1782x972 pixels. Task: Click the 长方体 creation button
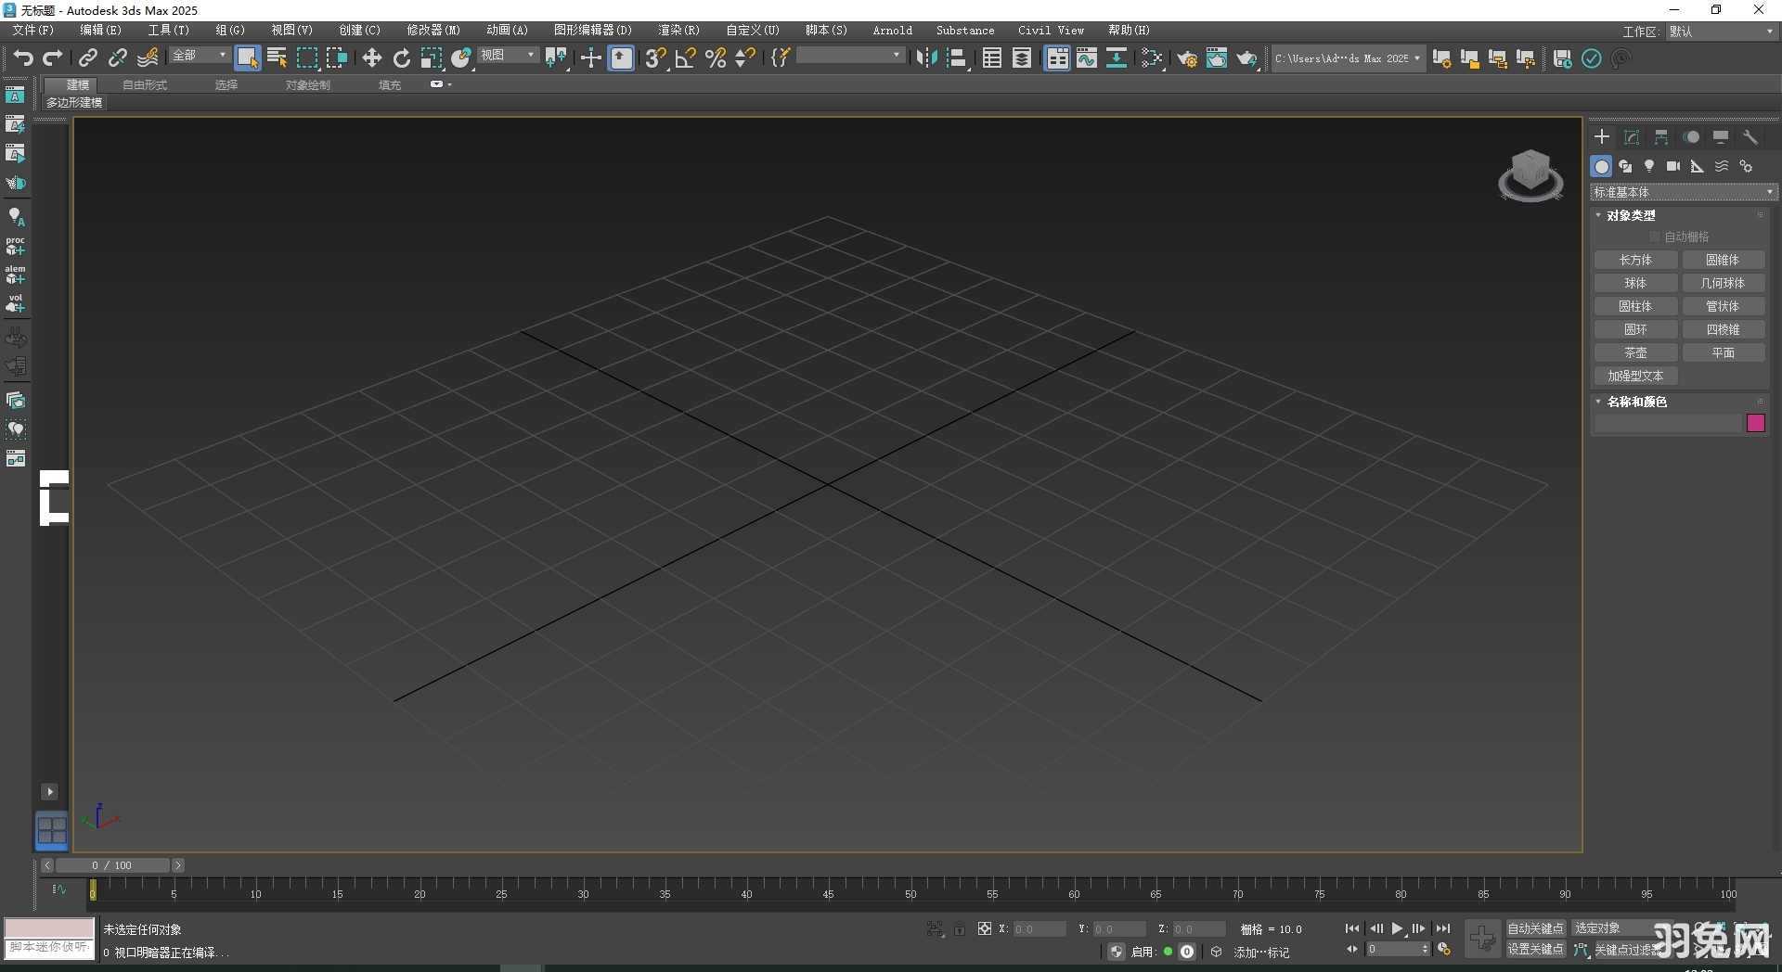1636,260
